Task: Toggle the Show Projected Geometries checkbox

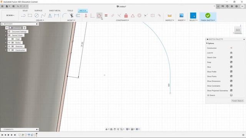Action: coord(231,90)
